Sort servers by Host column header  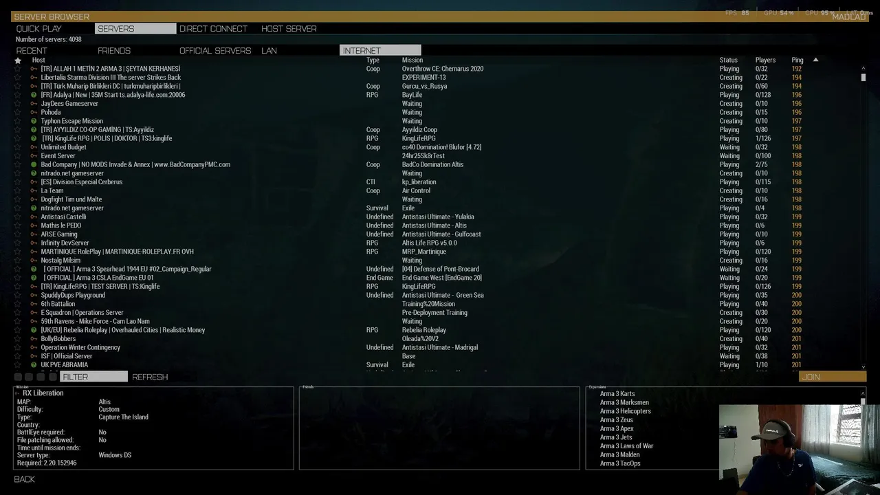(38, 60)
